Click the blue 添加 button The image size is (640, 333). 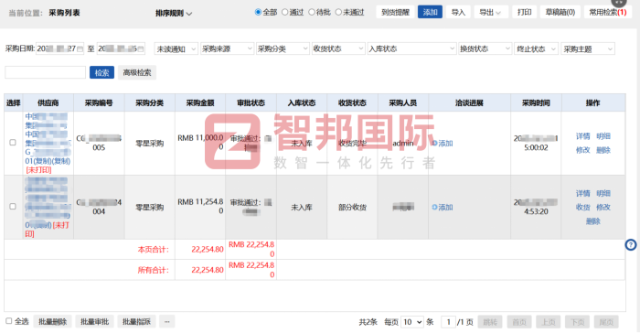click(x=430, y=12)
